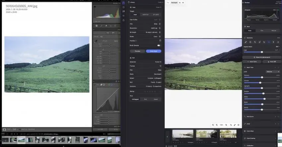Select Pick flag option
The image size is (282, 147).
pos(146,99)
